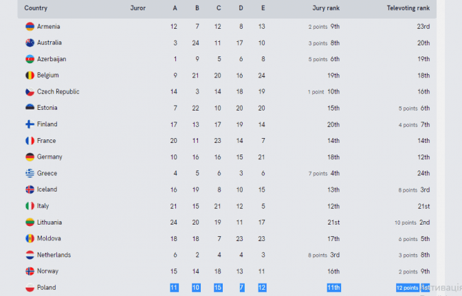Click the Finland flag icon
Screen dimensions: 462x296
(x=30, y=124)
